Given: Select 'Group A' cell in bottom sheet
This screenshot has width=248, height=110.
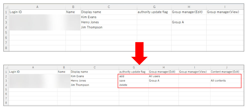Looking at the screenshot, I should tap(163, 81).
